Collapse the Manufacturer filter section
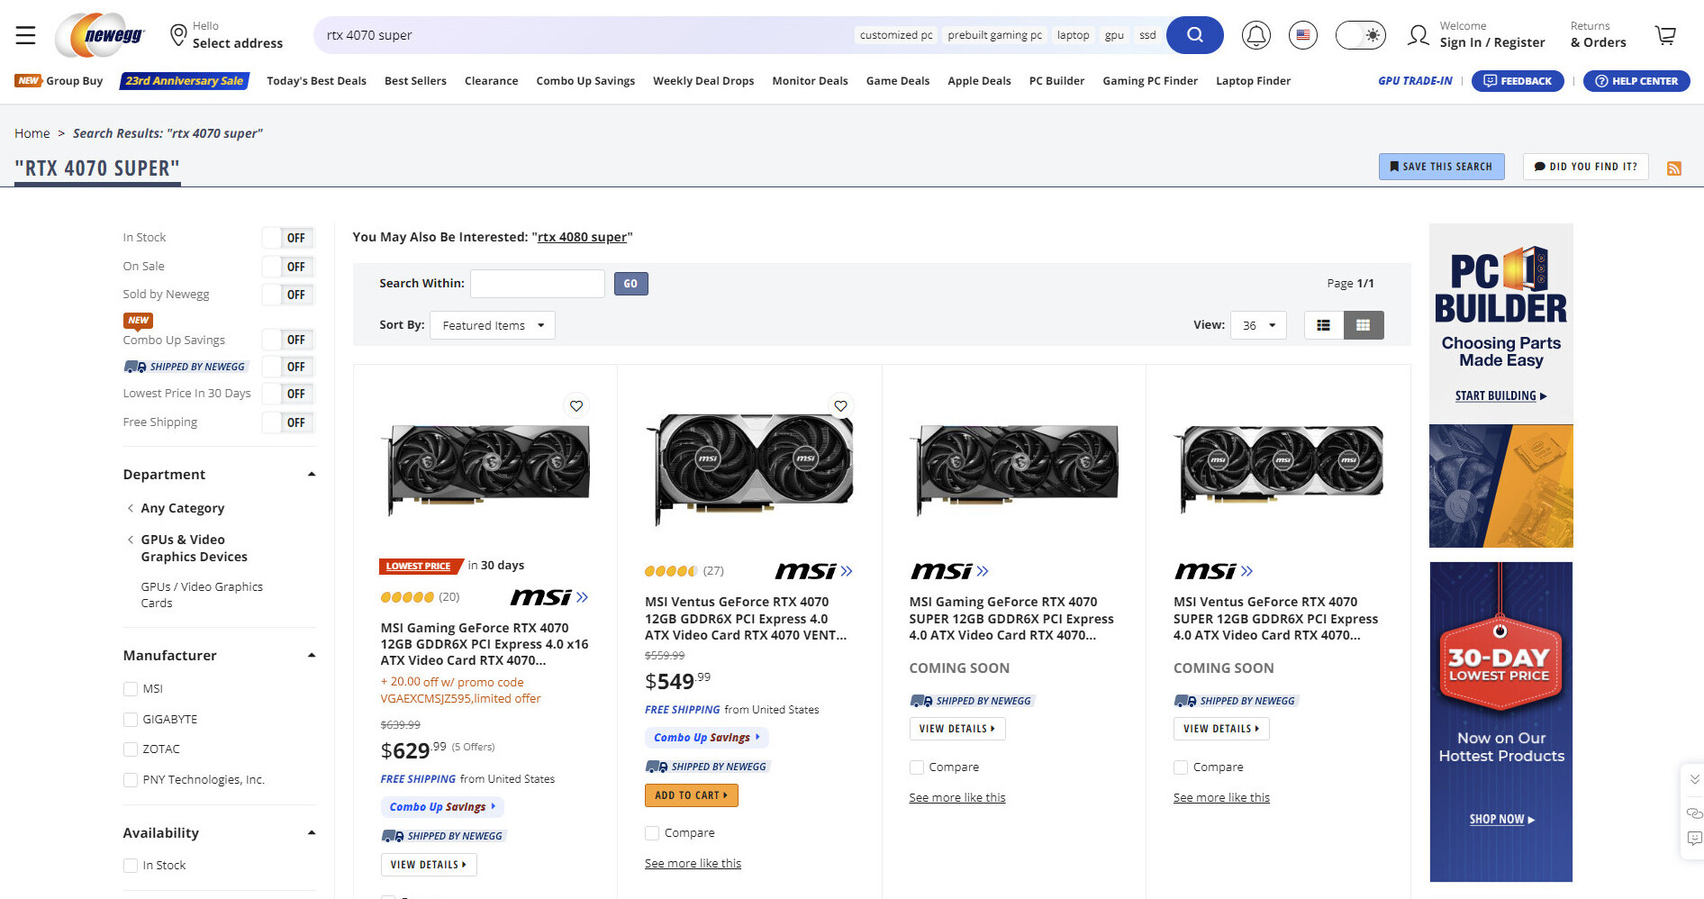The image size is (1704, 899). pyautogui.click(x=312, y=656)
